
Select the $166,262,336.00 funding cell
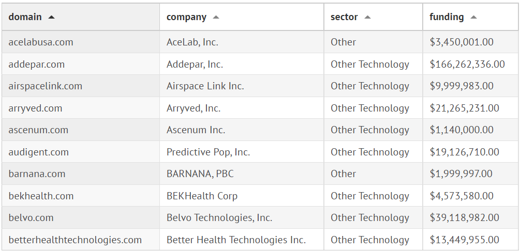click(x=467, y=65)
